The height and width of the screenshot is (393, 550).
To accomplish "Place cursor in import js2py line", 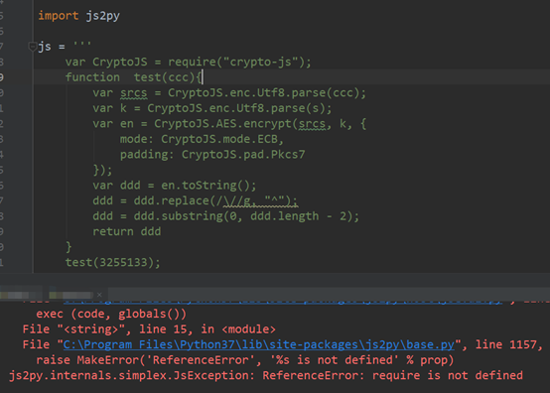I will click(x=78, y=16).
